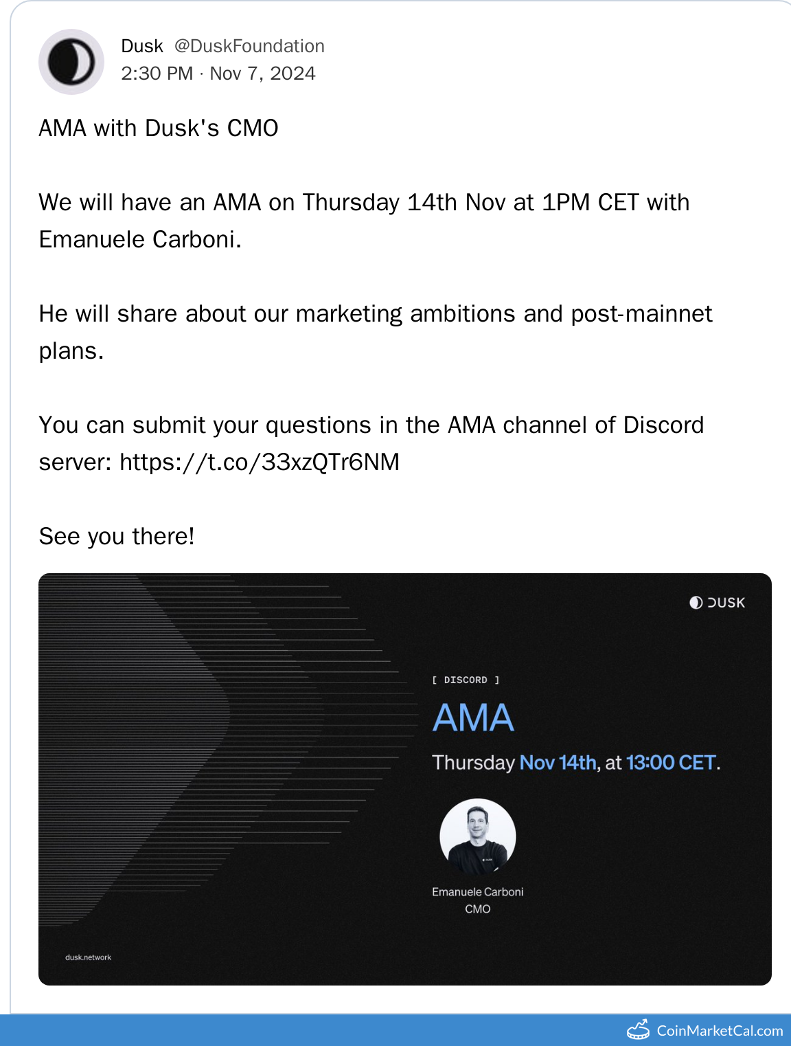Click the Emanuele Carboni name caption
This screenshot has width=791, height=1046.
478,892
